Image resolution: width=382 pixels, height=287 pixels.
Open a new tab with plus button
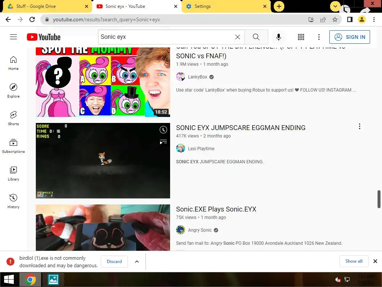point(279,6)
